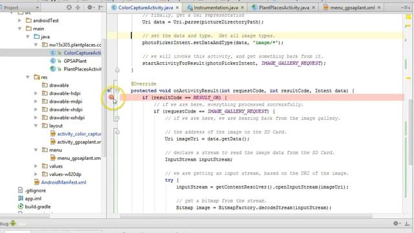Click the Android debug icon in bottom panel

point(13,223)
